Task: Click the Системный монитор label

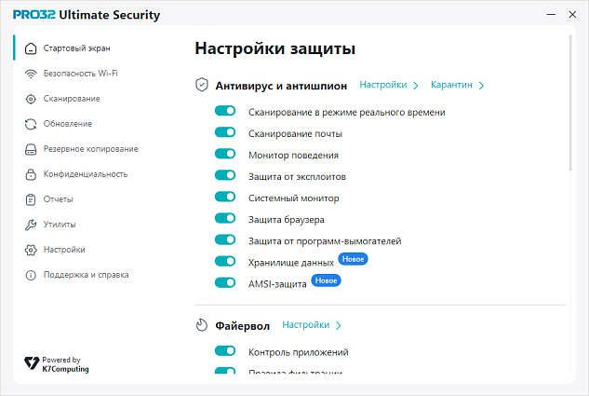Action: (x=293, y=198)
